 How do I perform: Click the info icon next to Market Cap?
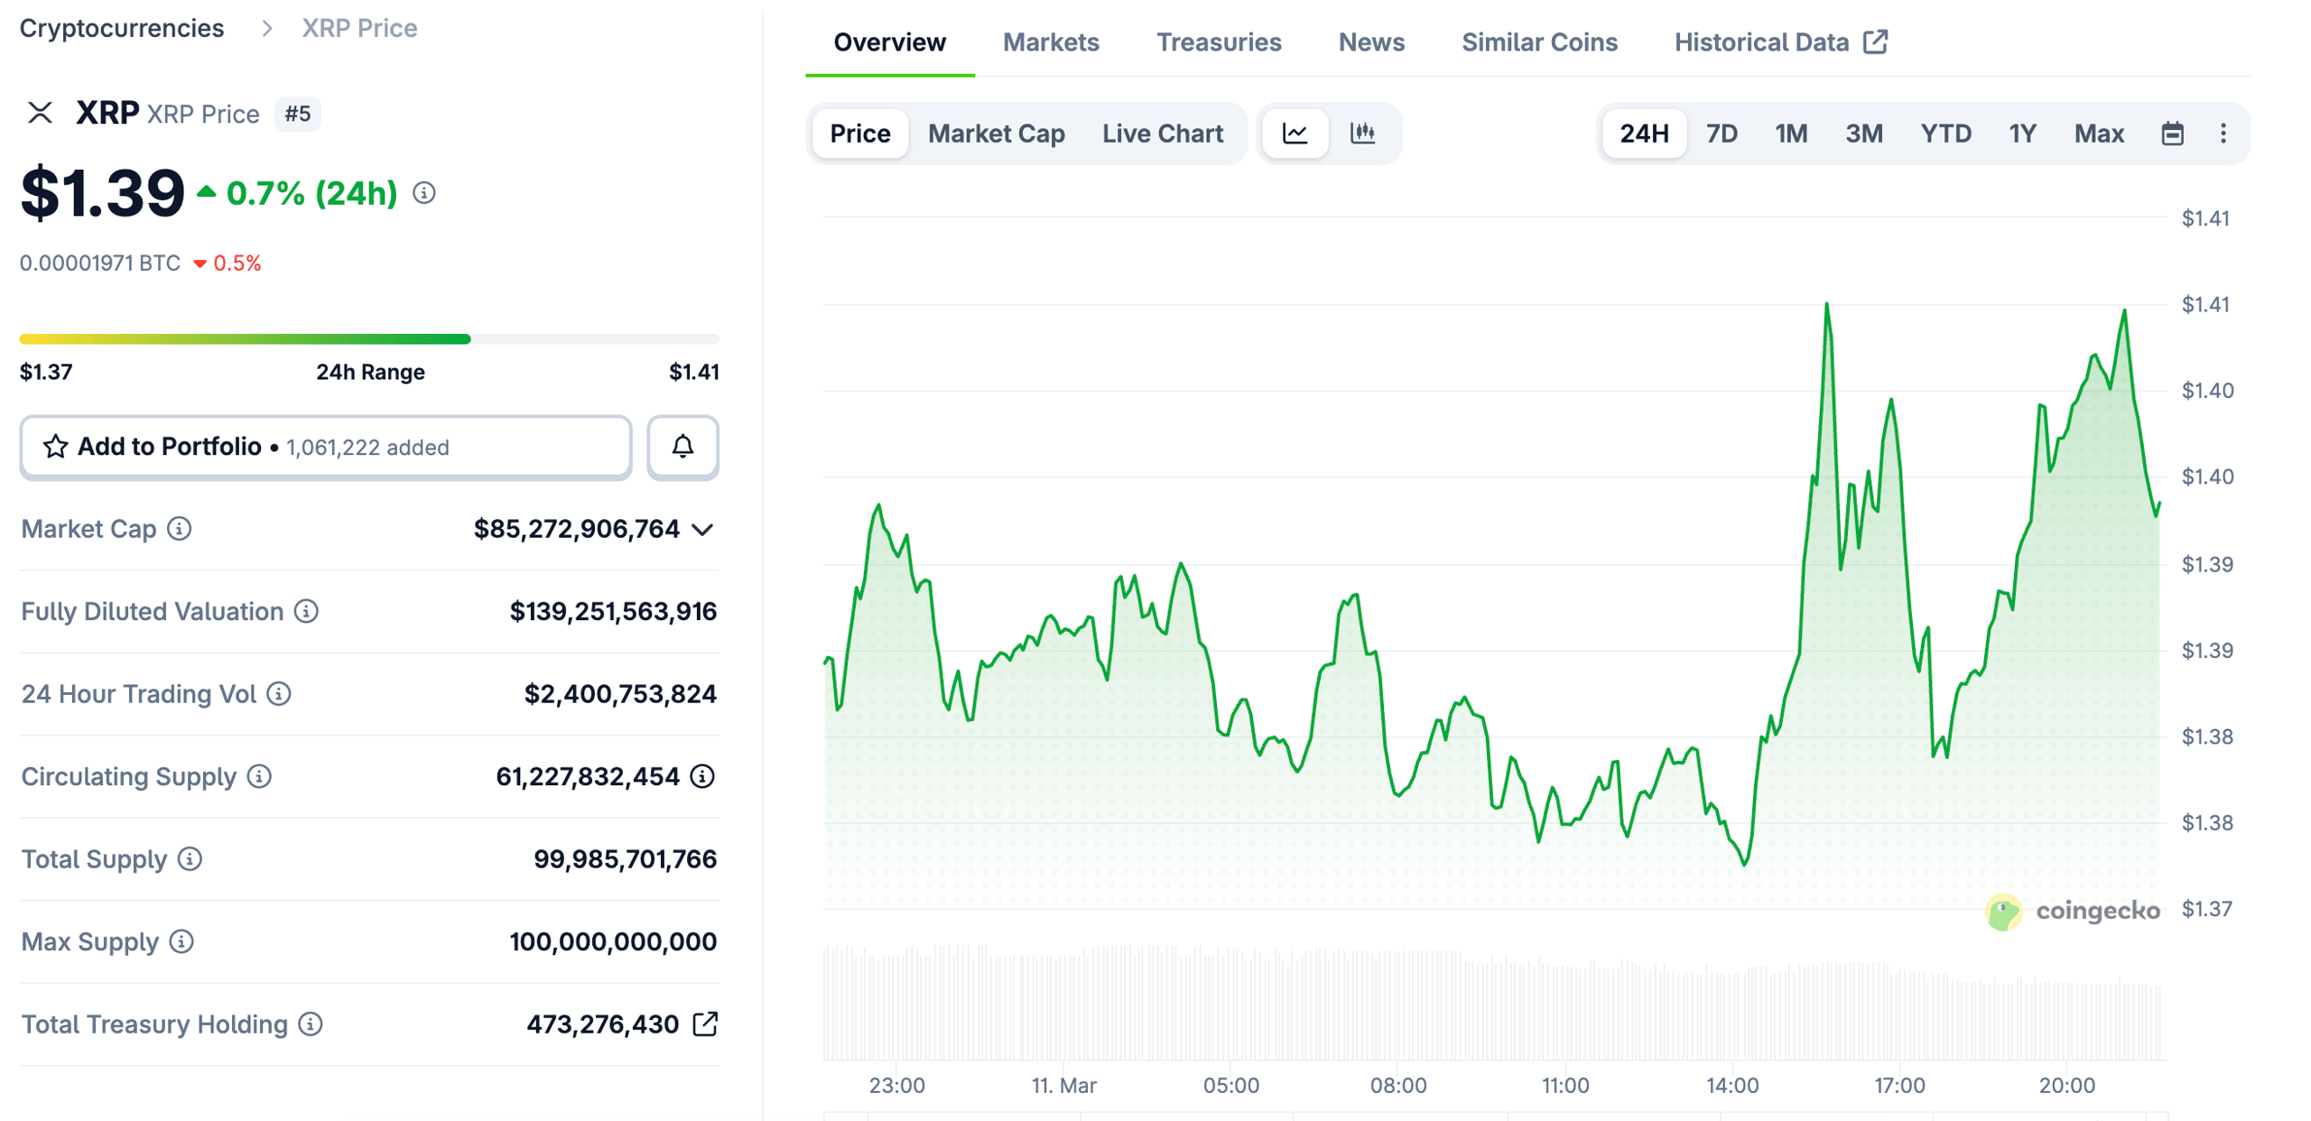coord(177,530)
